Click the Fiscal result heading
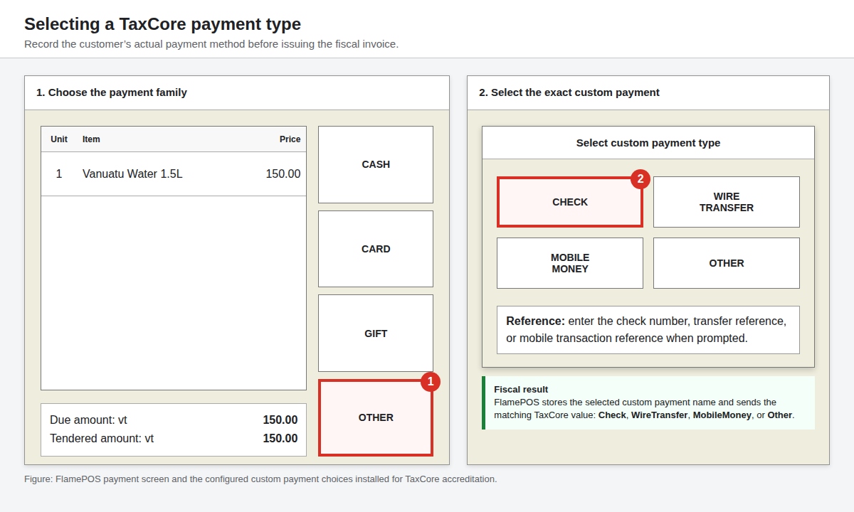Screen dimensions: 854x512 521,390
